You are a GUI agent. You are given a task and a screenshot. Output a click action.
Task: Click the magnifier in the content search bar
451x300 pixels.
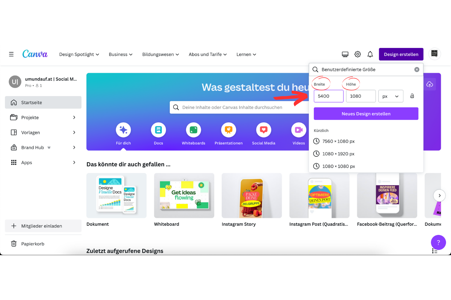[x=176, y=107]
